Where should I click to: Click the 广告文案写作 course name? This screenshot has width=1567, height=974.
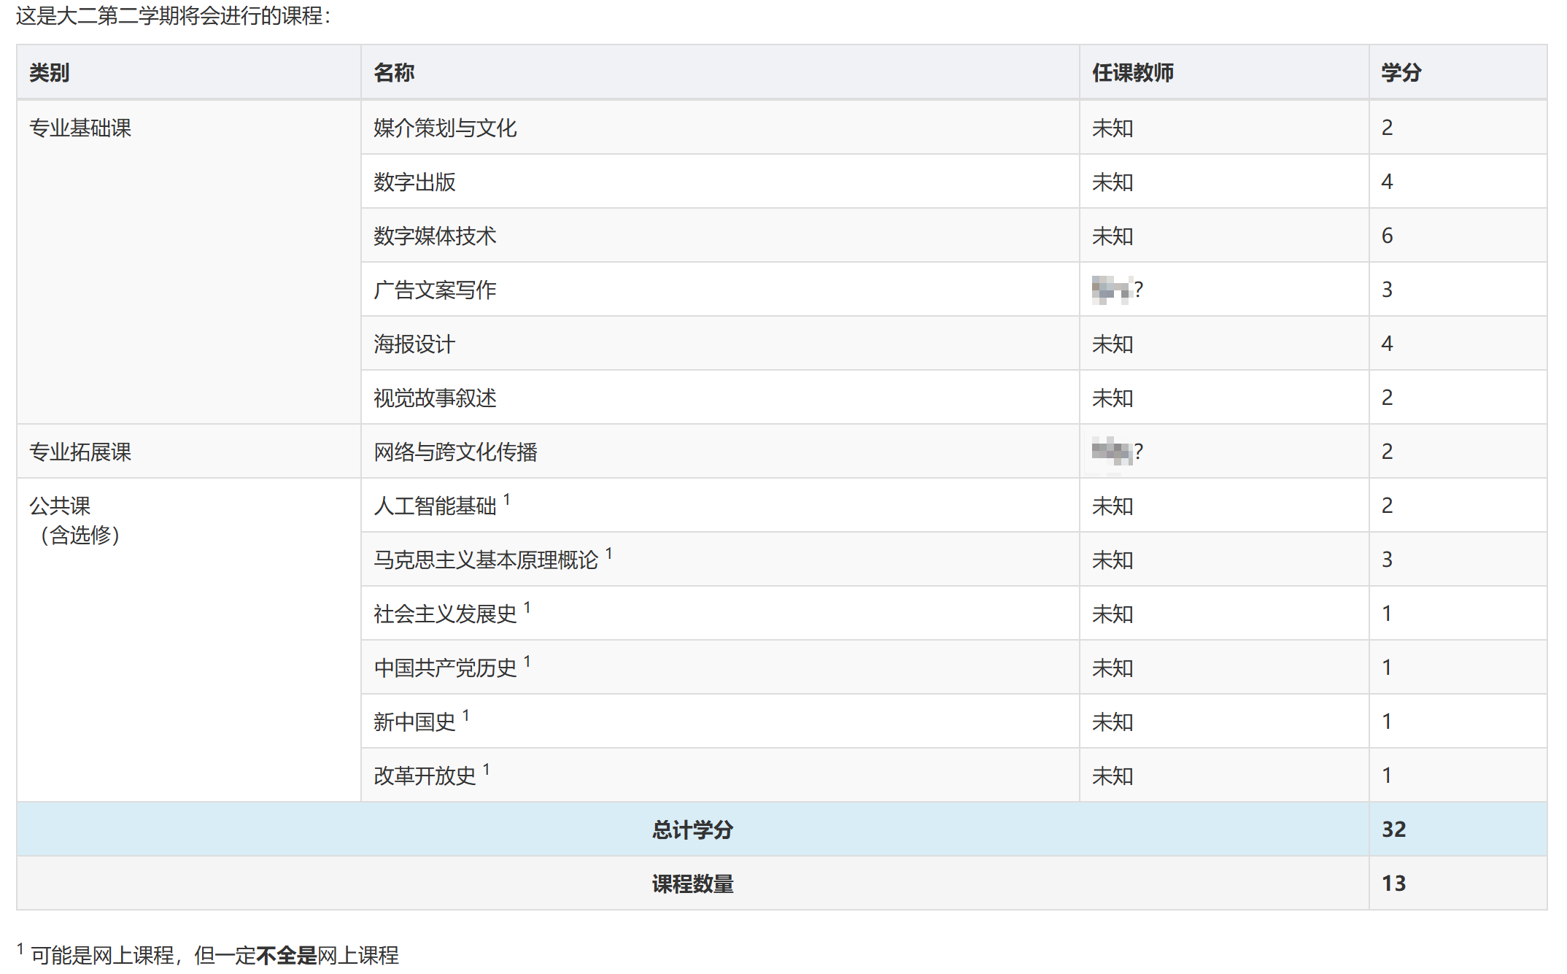(435, 290)
